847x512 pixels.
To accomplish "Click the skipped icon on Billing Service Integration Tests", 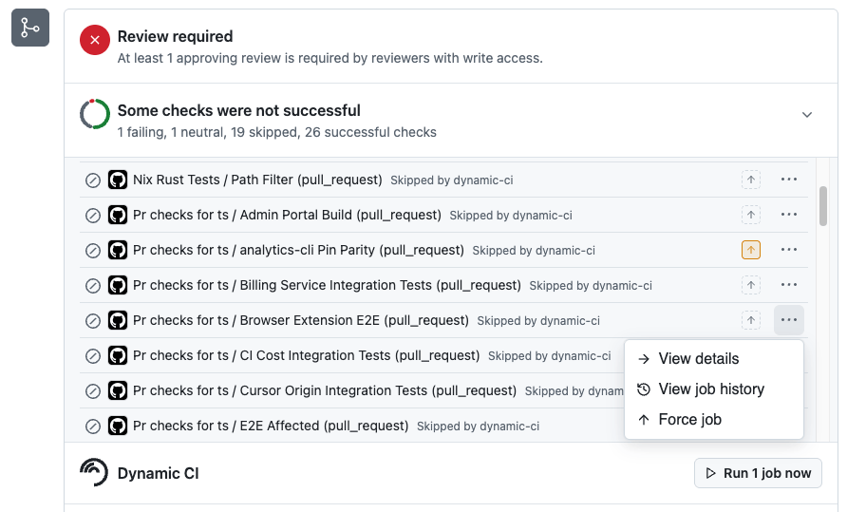I will [93, 286].
